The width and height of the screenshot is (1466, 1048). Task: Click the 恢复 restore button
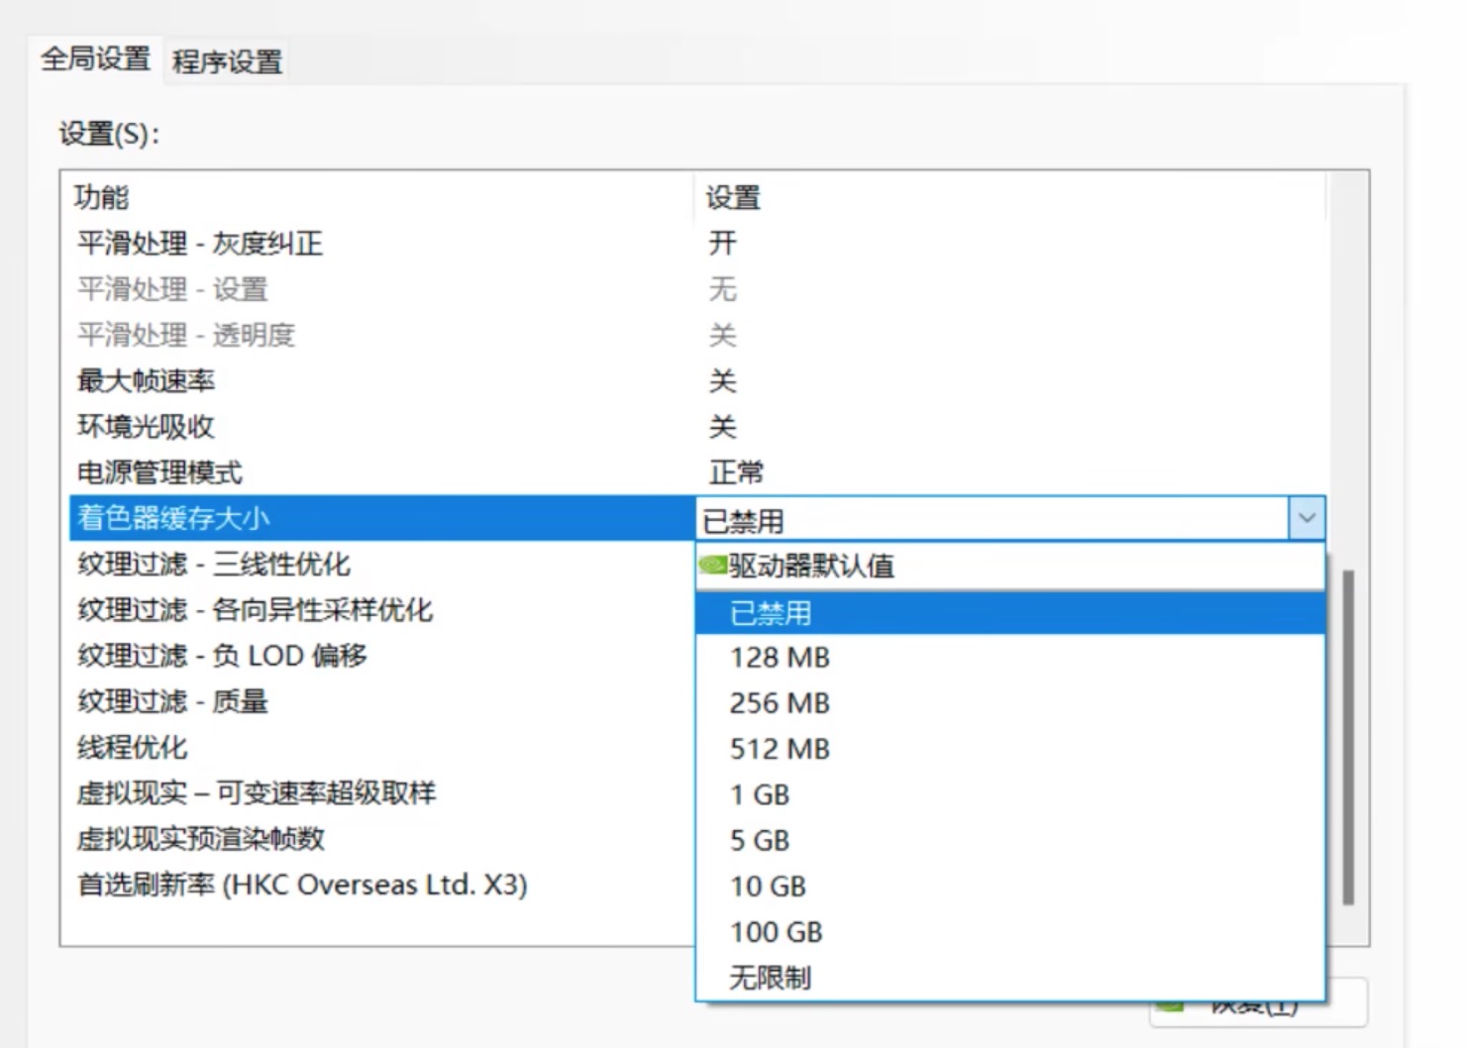(x=1258, y=1004)
